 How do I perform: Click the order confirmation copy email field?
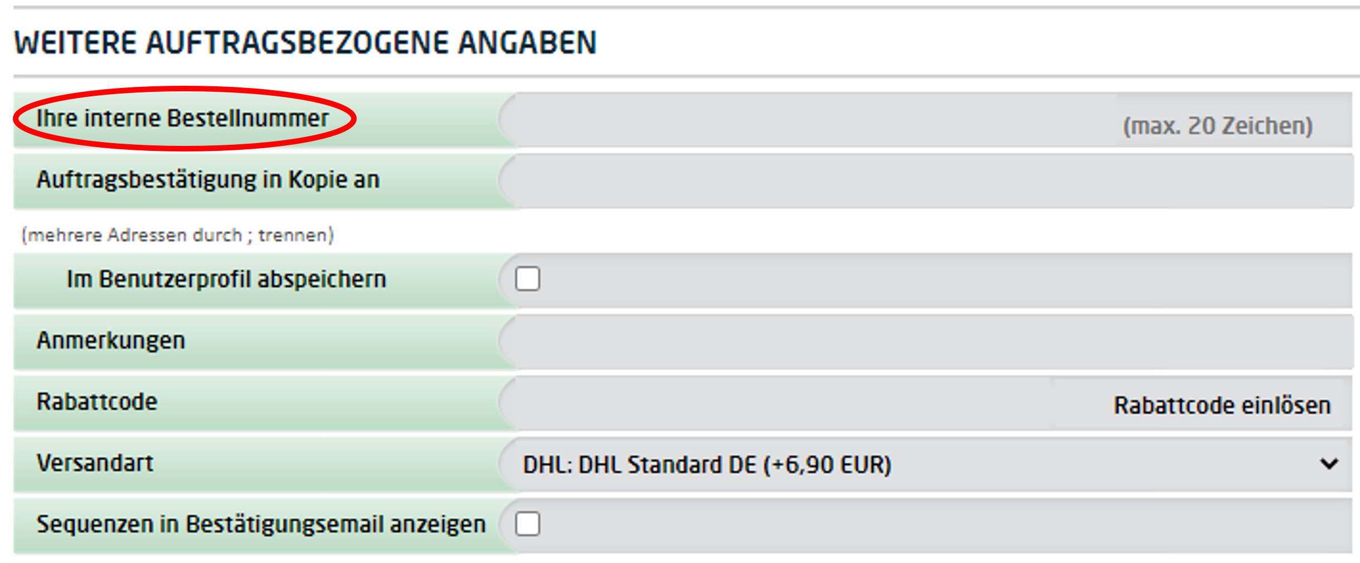(925, 182)
